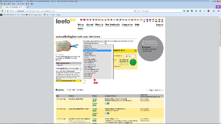Image resolution: width=221 pixels, height=124 pixels.
Task: Click the review page navigation at right
Action: click(x=155, y=90)
